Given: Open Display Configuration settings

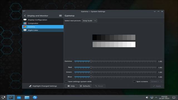Looking at the screenshot, I should pos(43,20).
